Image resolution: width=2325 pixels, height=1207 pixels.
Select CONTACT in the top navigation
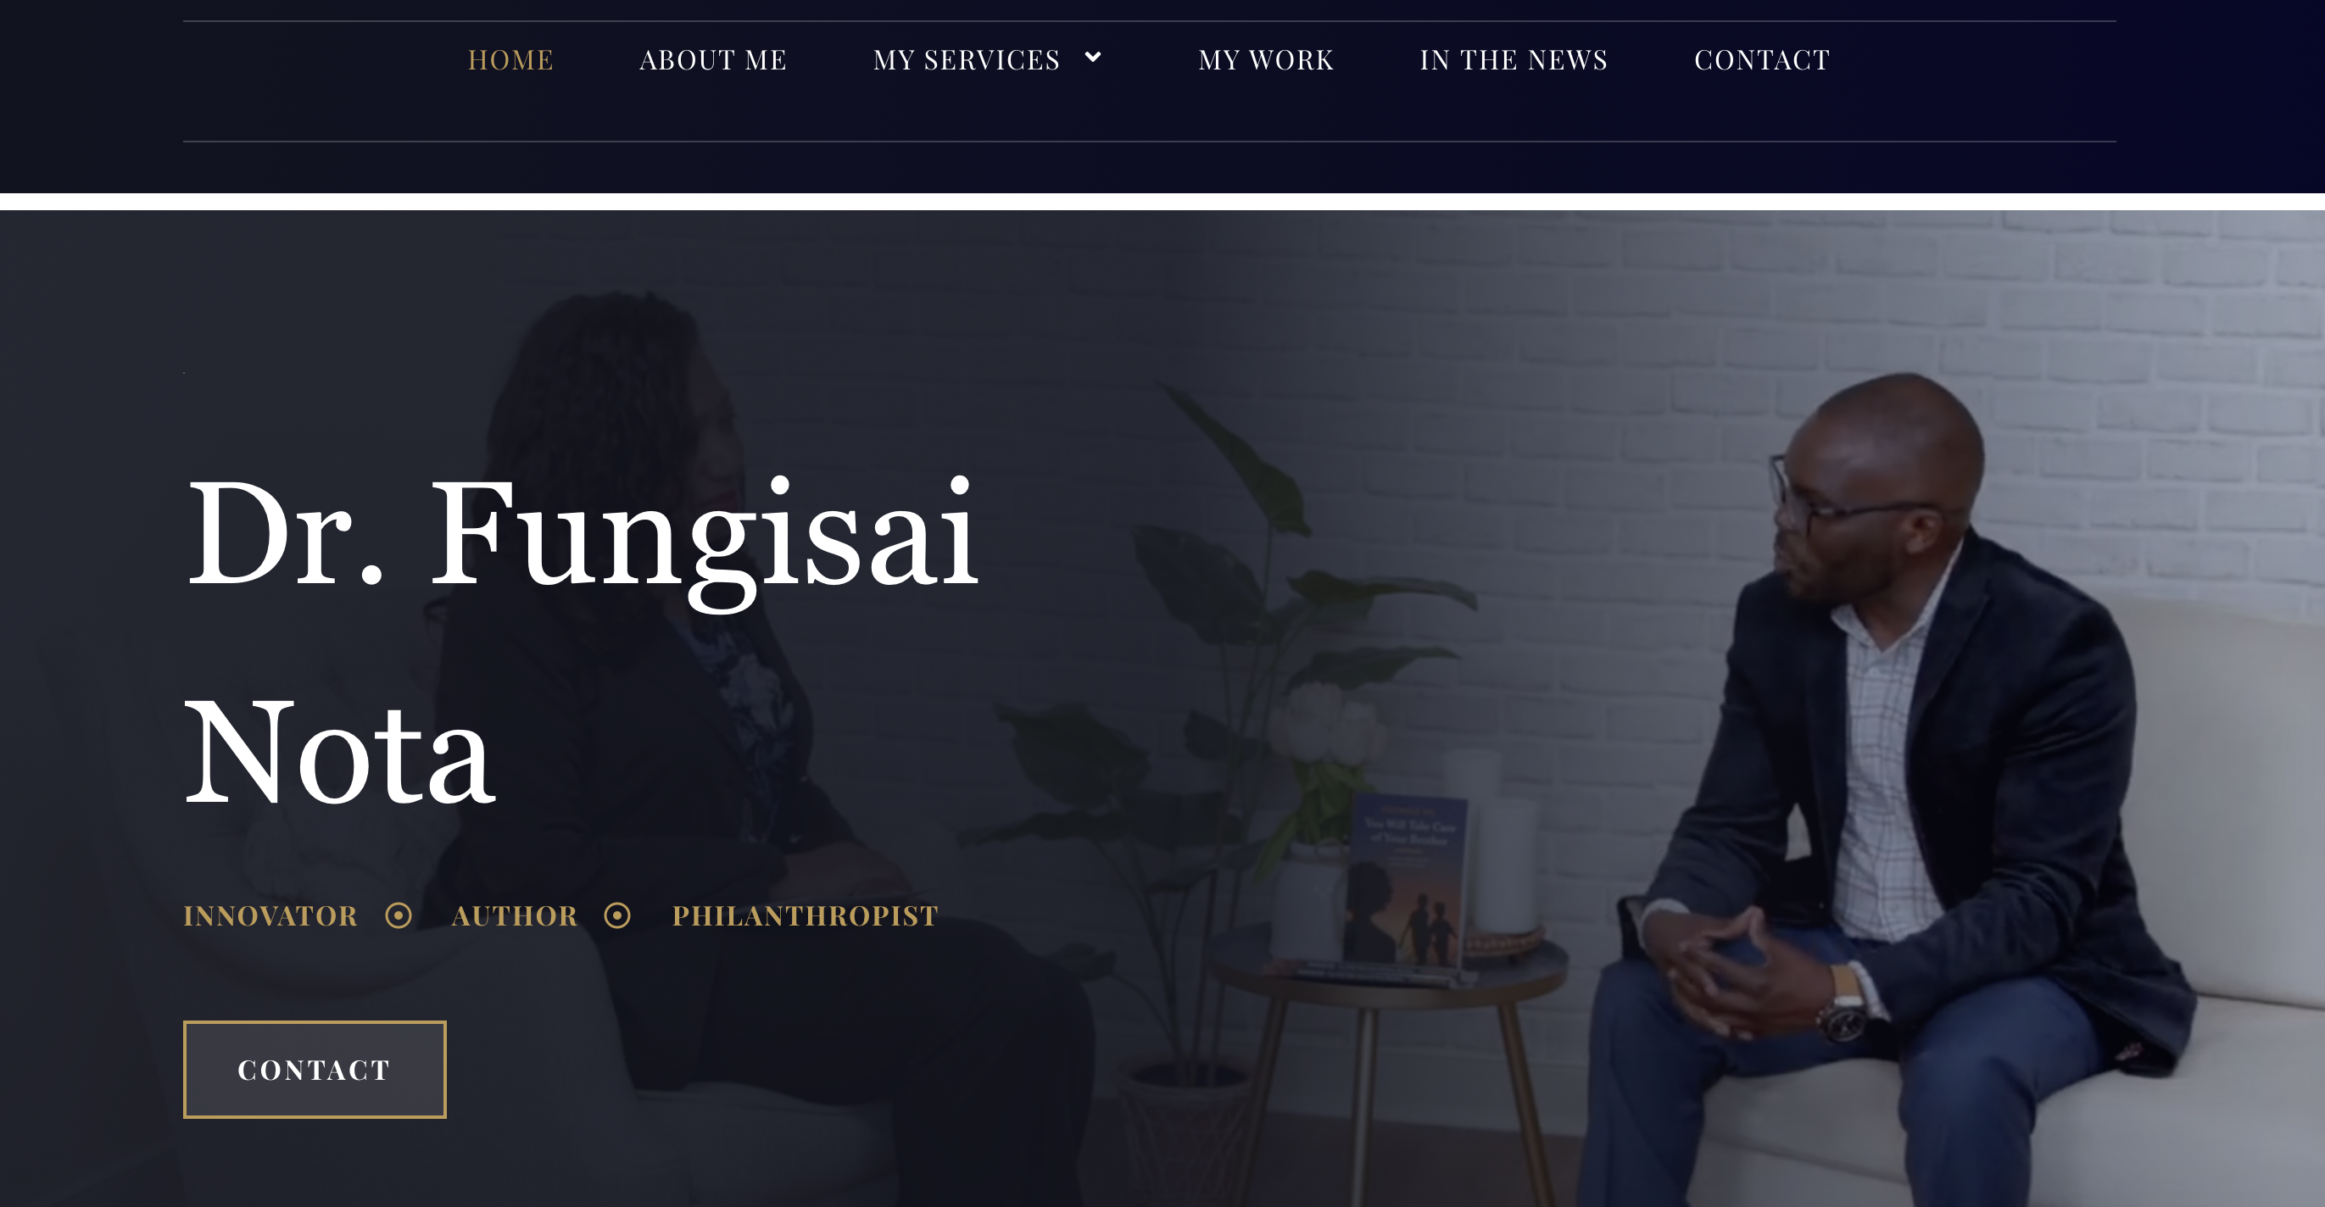(x=1762, y=59)
